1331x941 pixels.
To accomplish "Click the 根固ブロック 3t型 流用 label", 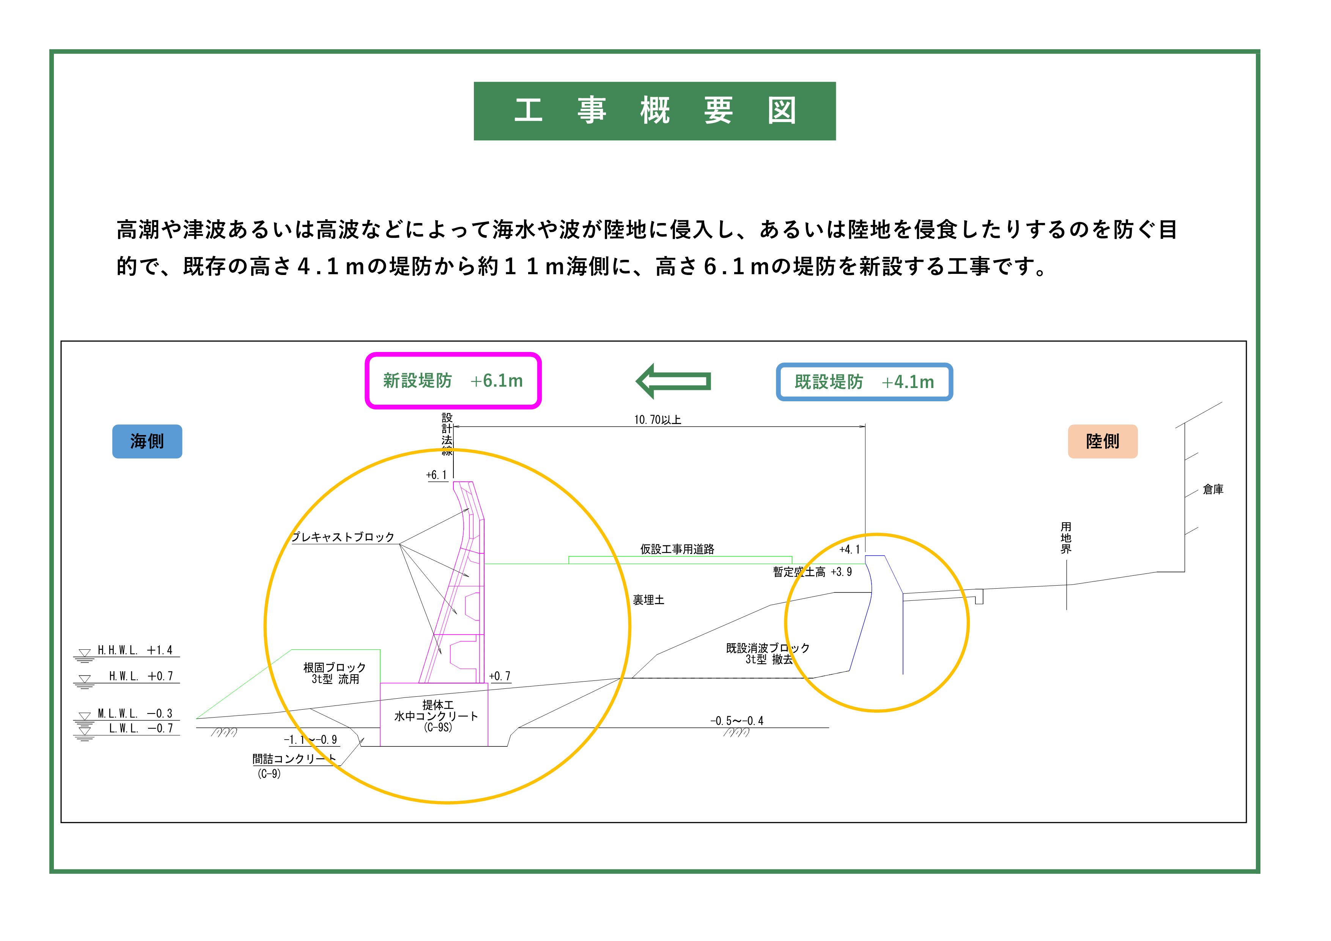I will pyautogui.click(x=335, y=673).
